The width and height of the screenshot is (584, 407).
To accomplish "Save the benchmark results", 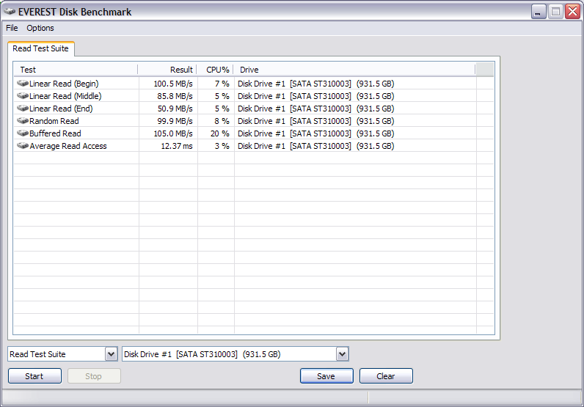I will click(x=326, y=376).
